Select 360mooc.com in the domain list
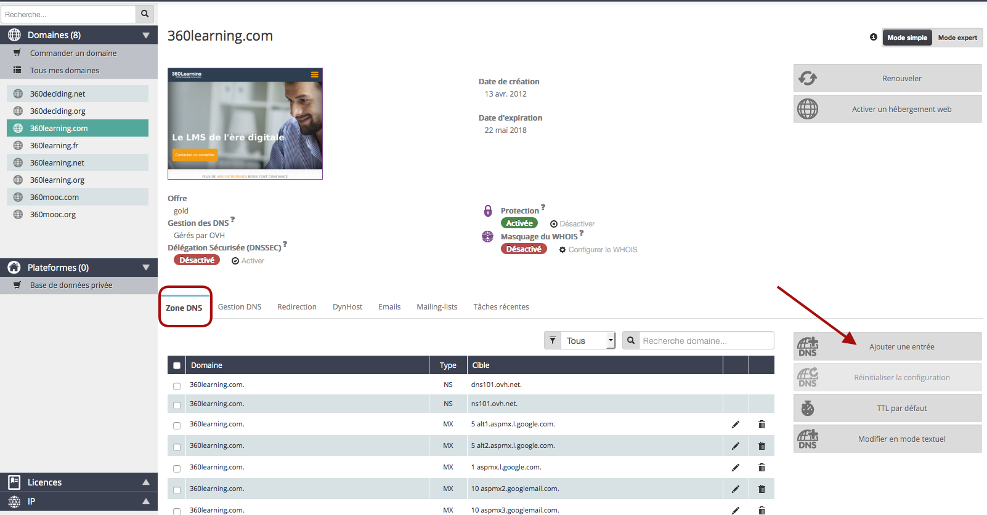This screenshot has height=515, width=987. point(54,198)
